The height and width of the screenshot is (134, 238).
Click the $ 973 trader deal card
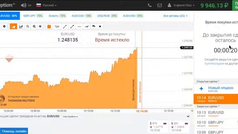(158, 127)
